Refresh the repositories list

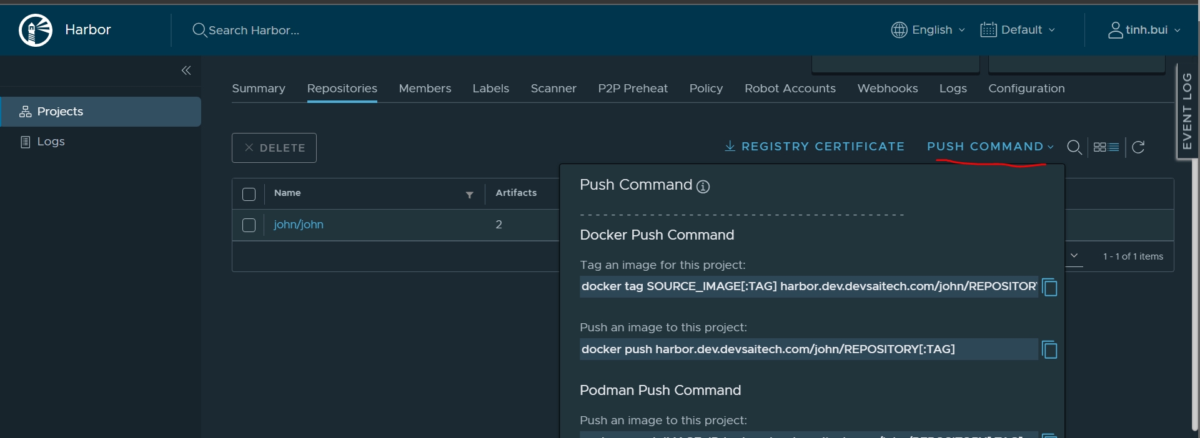[x=1138, y=147]
